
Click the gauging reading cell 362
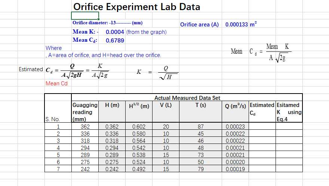coord(85,126)
